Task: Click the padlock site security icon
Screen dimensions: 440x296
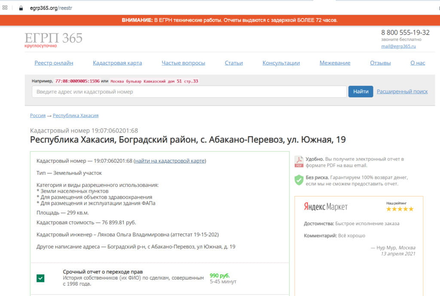Action: tap(21, 8)
